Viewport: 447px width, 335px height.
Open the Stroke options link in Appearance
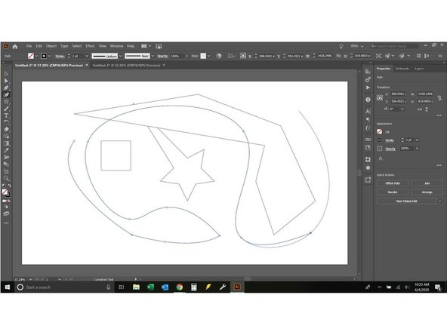coord(390,140)
